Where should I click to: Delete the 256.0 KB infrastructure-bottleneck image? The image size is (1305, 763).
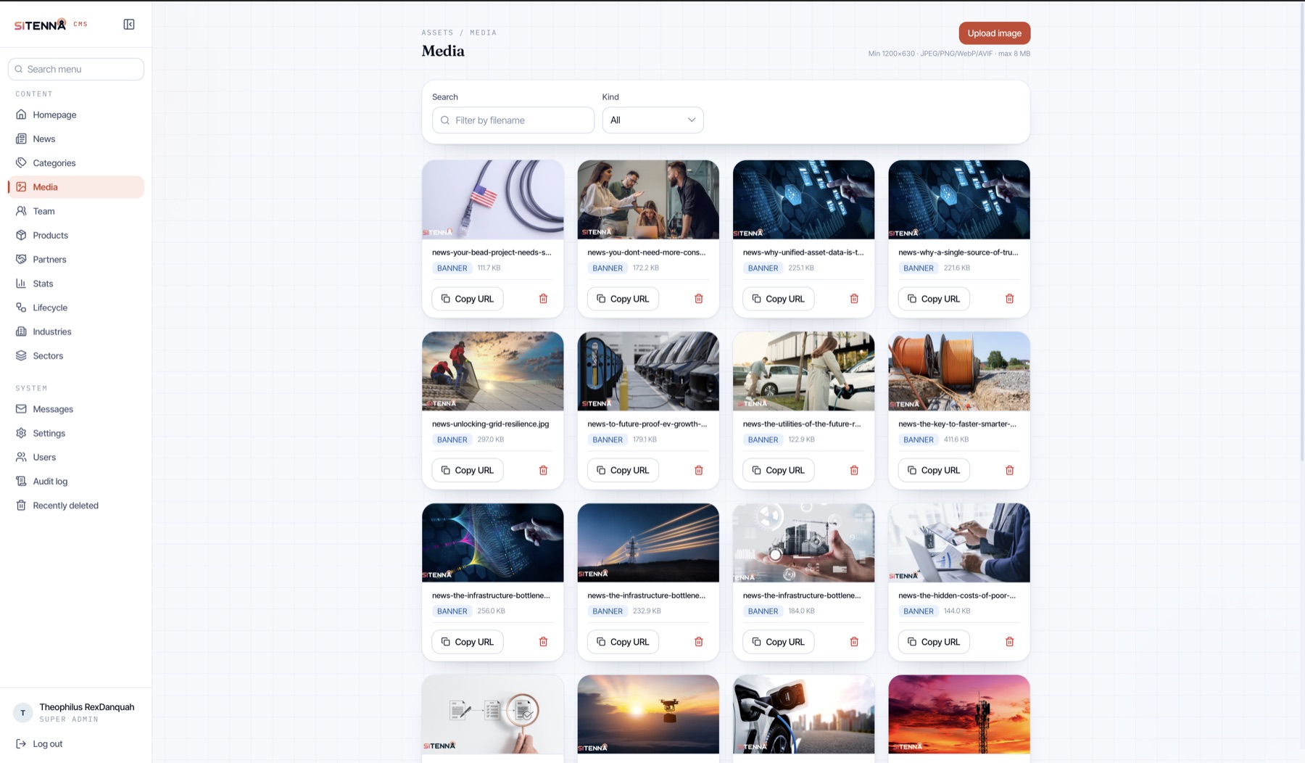543,642
